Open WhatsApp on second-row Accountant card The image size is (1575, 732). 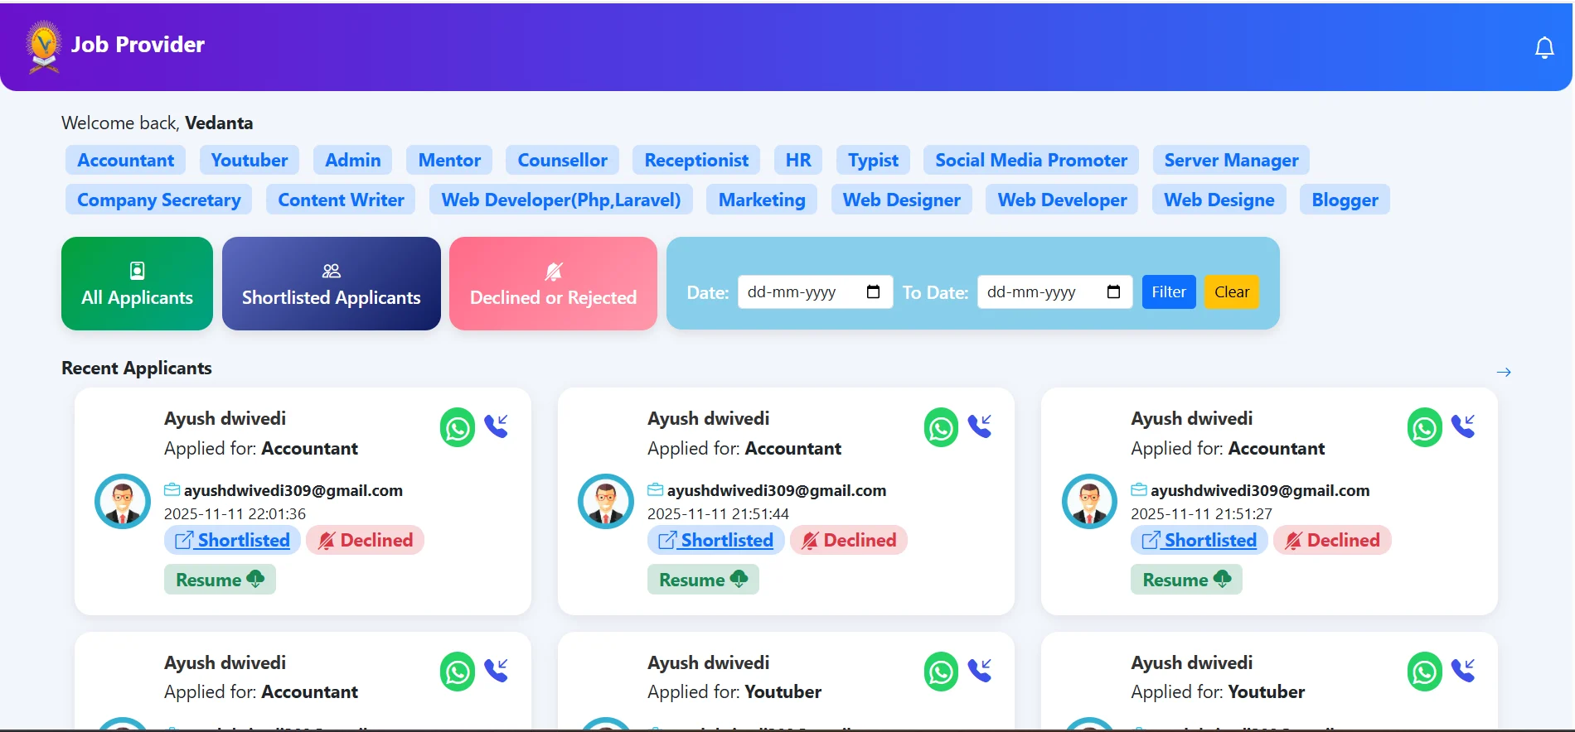(x=458, y=672)
